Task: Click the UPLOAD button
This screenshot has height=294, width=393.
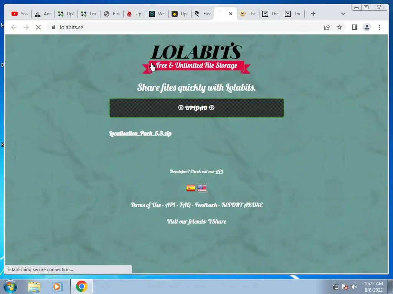Action: tap(196, 108)
